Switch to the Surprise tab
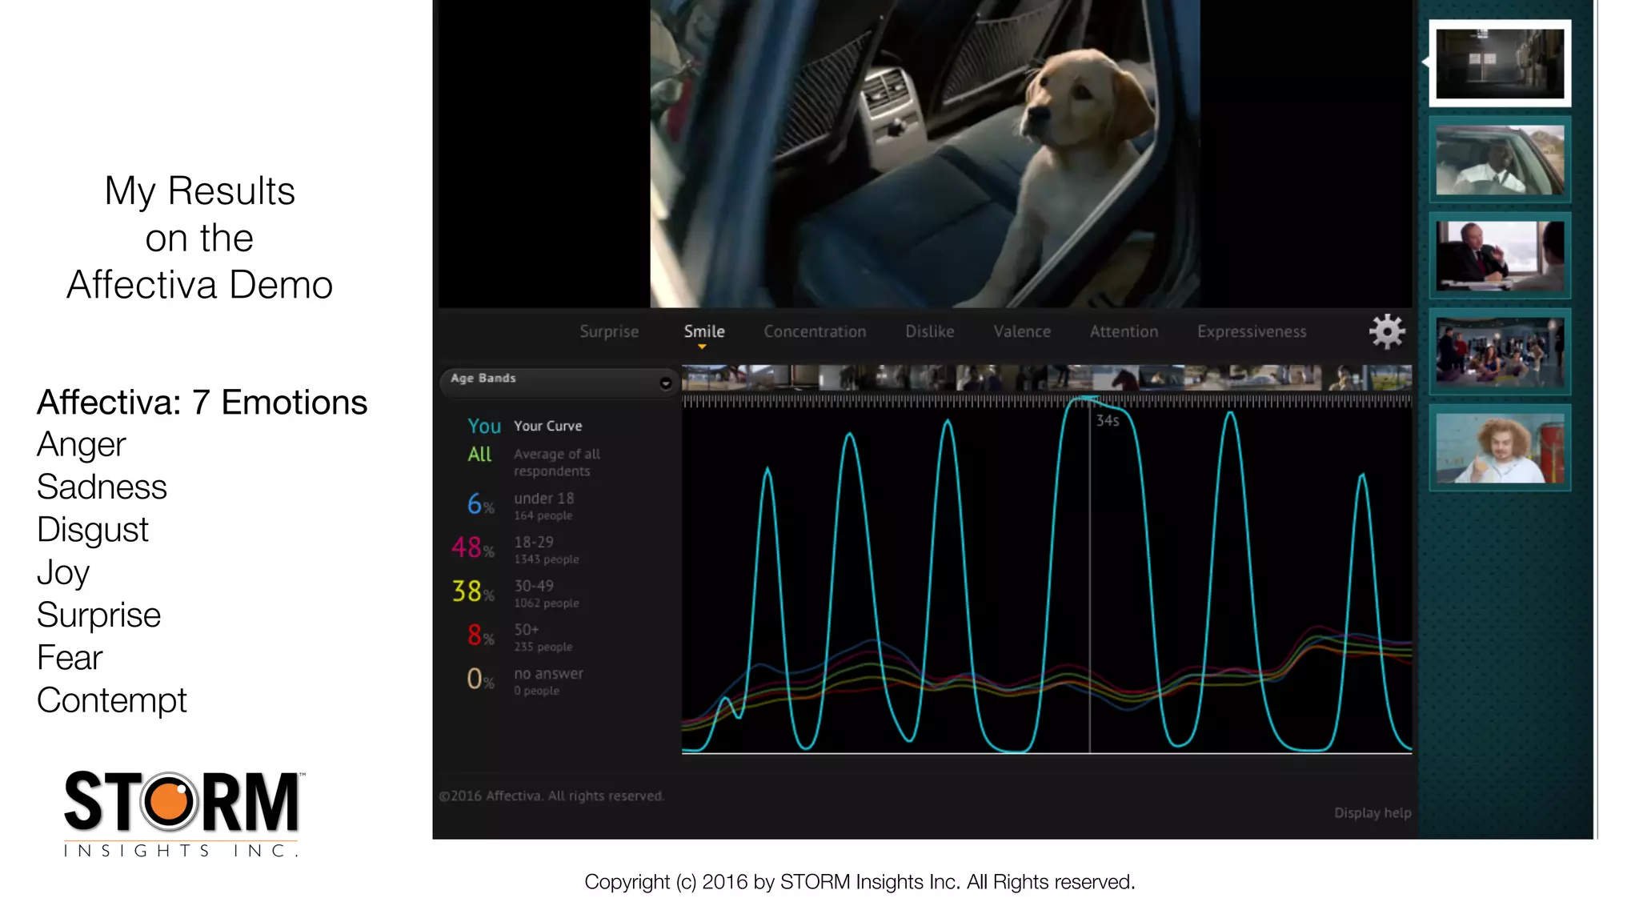The height and width of the screenshot is (922, 1639). pyautogui.click(x=609, y=331)
